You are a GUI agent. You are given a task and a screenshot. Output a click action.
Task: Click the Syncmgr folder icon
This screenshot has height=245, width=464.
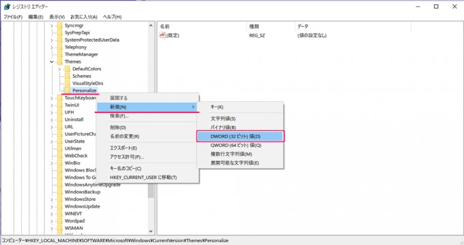(60, 25)
